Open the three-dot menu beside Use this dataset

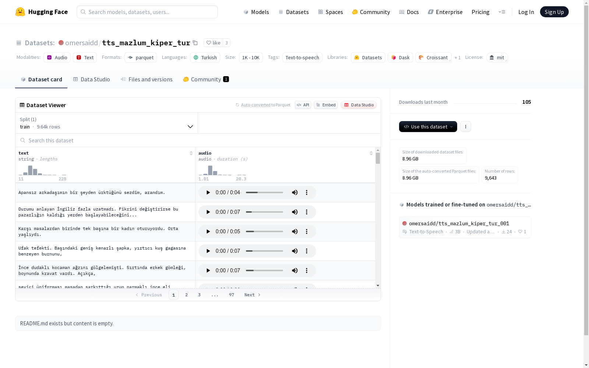466,127
